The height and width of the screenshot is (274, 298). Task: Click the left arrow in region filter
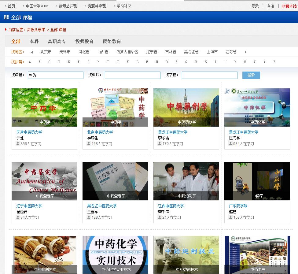pyautogui.click(x=32, y=52)
